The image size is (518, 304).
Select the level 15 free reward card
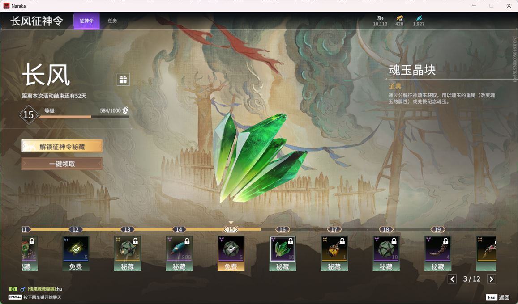point(231,253)
